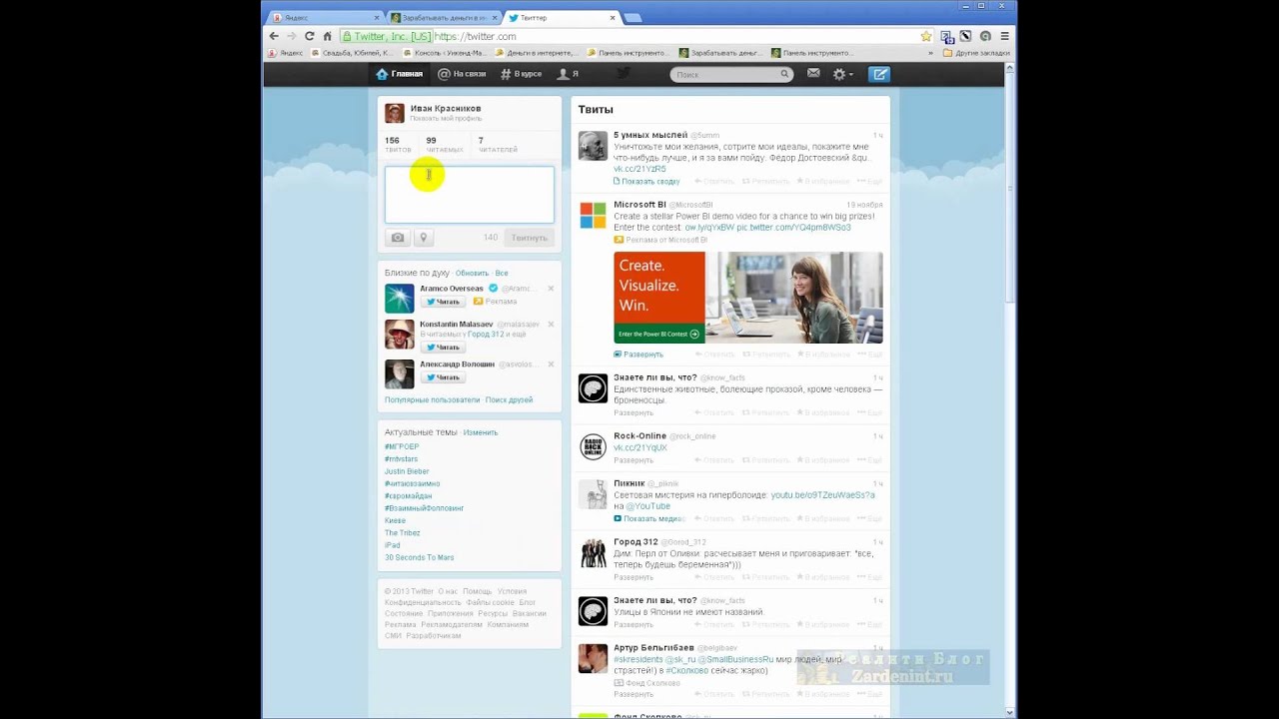1279x719 pixels.
Task: Dismiss Александр Волошин suggestion
Action: point(551,364)
